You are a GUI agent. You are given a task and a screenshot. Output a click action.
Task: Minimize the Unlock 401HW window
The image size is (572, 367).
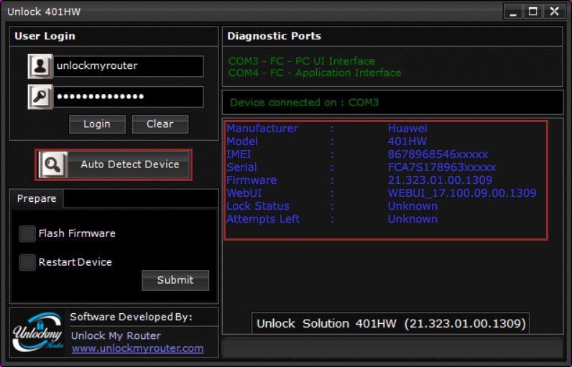[513, 11]
